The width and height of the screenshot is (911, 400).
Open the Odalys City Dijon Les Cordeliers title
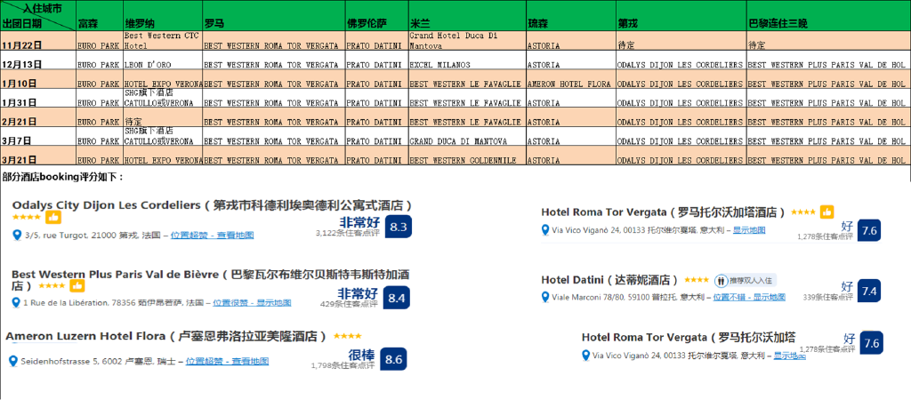[x=213, y=205]
